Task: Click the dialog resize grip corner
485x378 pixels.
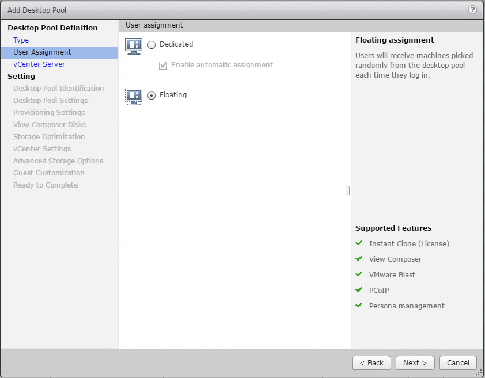Action: [x=479, y=373]
